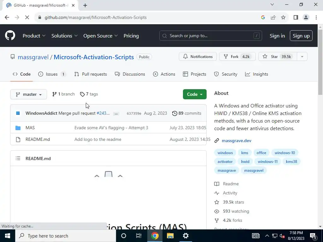Image resolution: width=323 pixels, height=242 pixels.
Task: Bookmark page with star icon in address bar
Action: pyautogui.click(x=283, y=18)
